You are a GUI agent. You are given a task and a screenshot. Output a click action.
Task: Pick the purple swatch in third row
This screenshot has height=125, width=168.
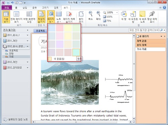click(60, 44)
